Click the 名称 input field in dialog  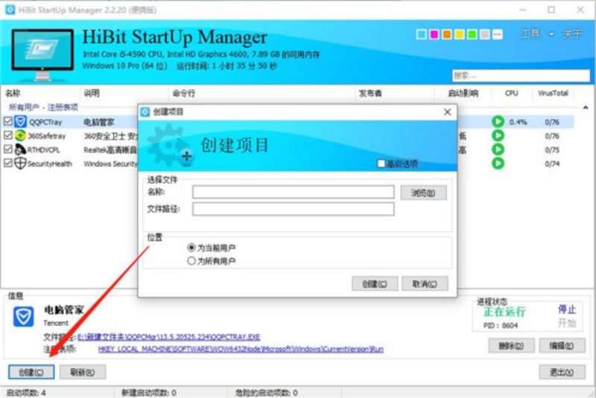pos(293,192)
